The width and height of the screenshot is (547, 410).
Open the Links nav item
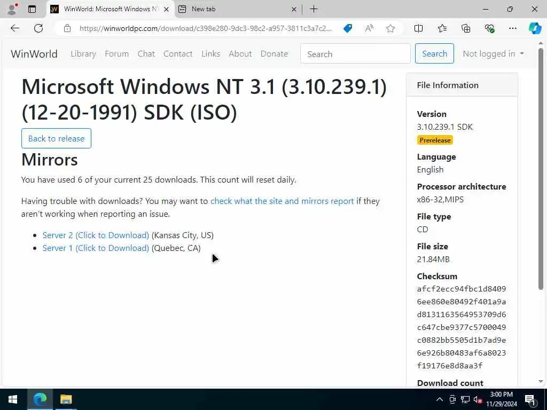coord(210,54)
